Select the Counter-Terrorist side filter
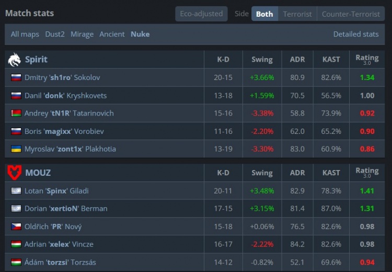392x272 pixels. [351, 14]
